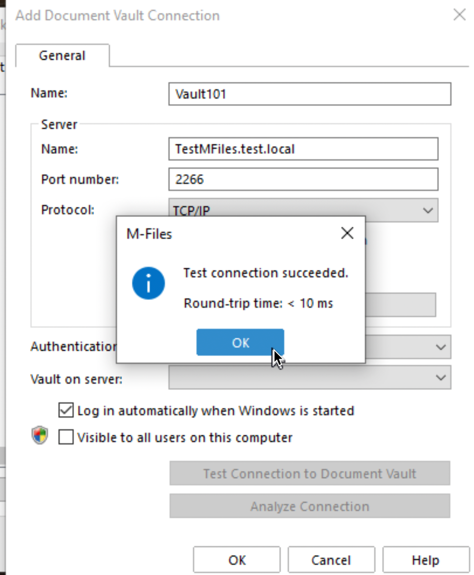The height and width of the screenshot is (575, 474).
Task: Confirm the test connection message with OK
Action: (240, 343)
